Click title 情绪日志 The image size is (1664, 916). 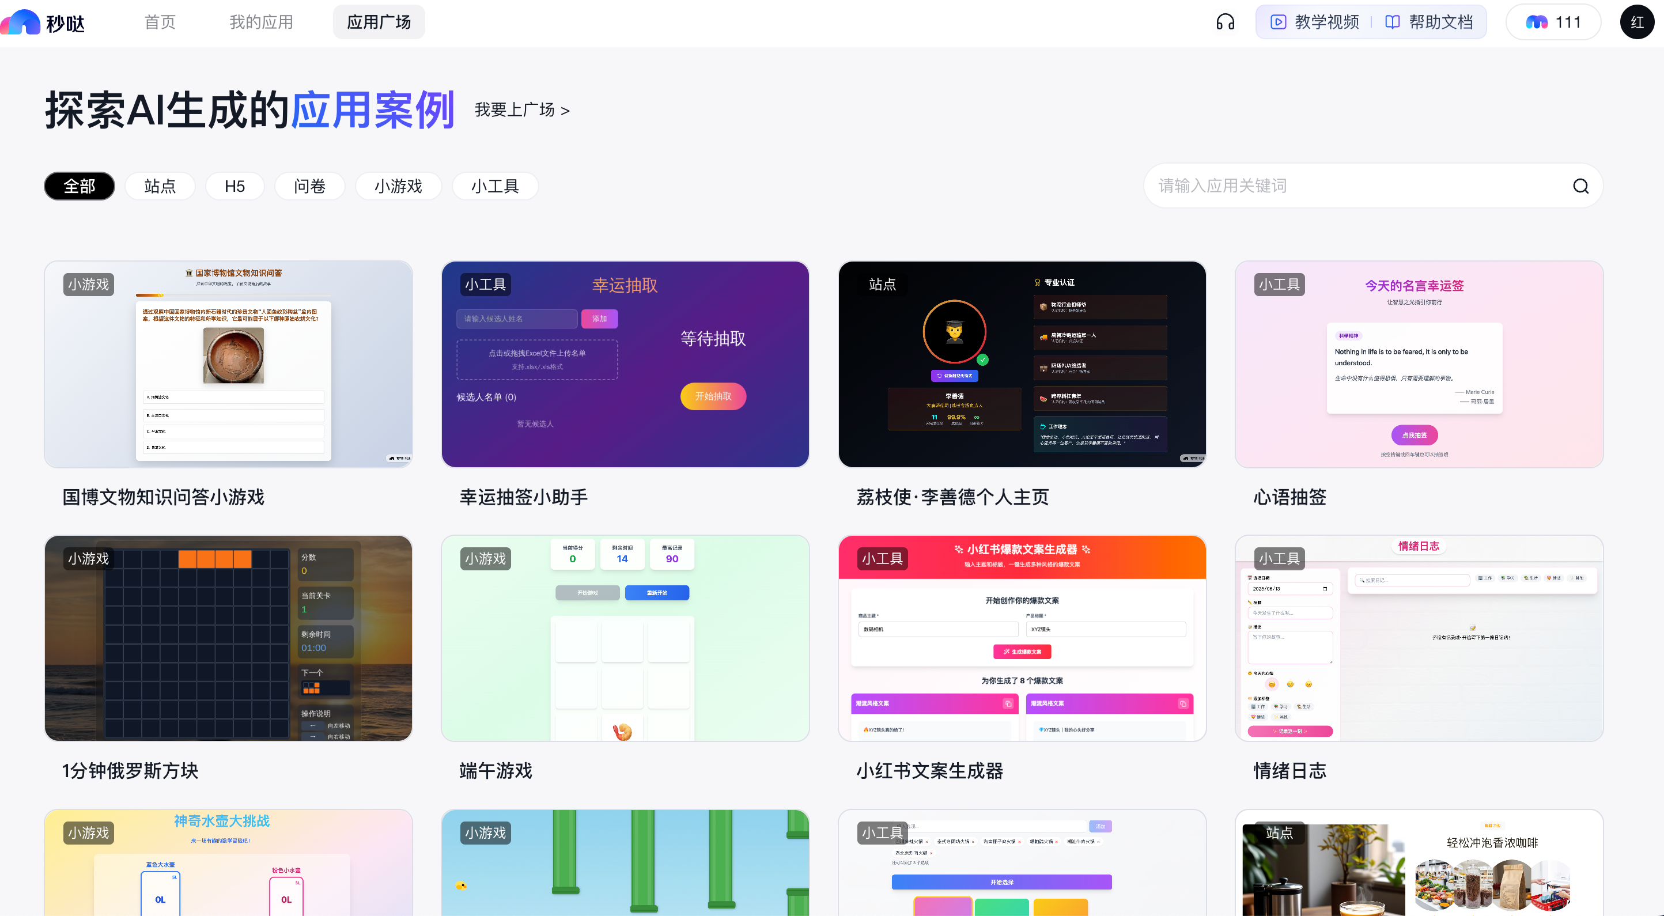point(1289,771)
